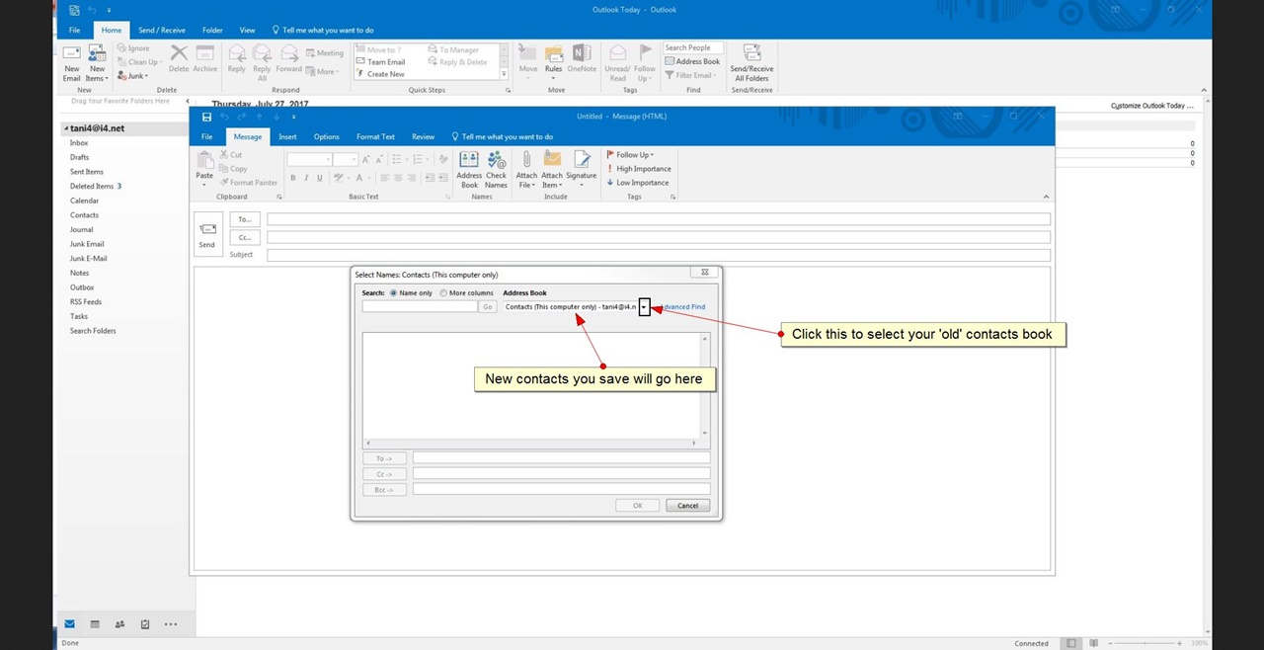This screenshot has width=1264, height=650.
Task: Collapse the message window ribbon
Action: 1046,197
